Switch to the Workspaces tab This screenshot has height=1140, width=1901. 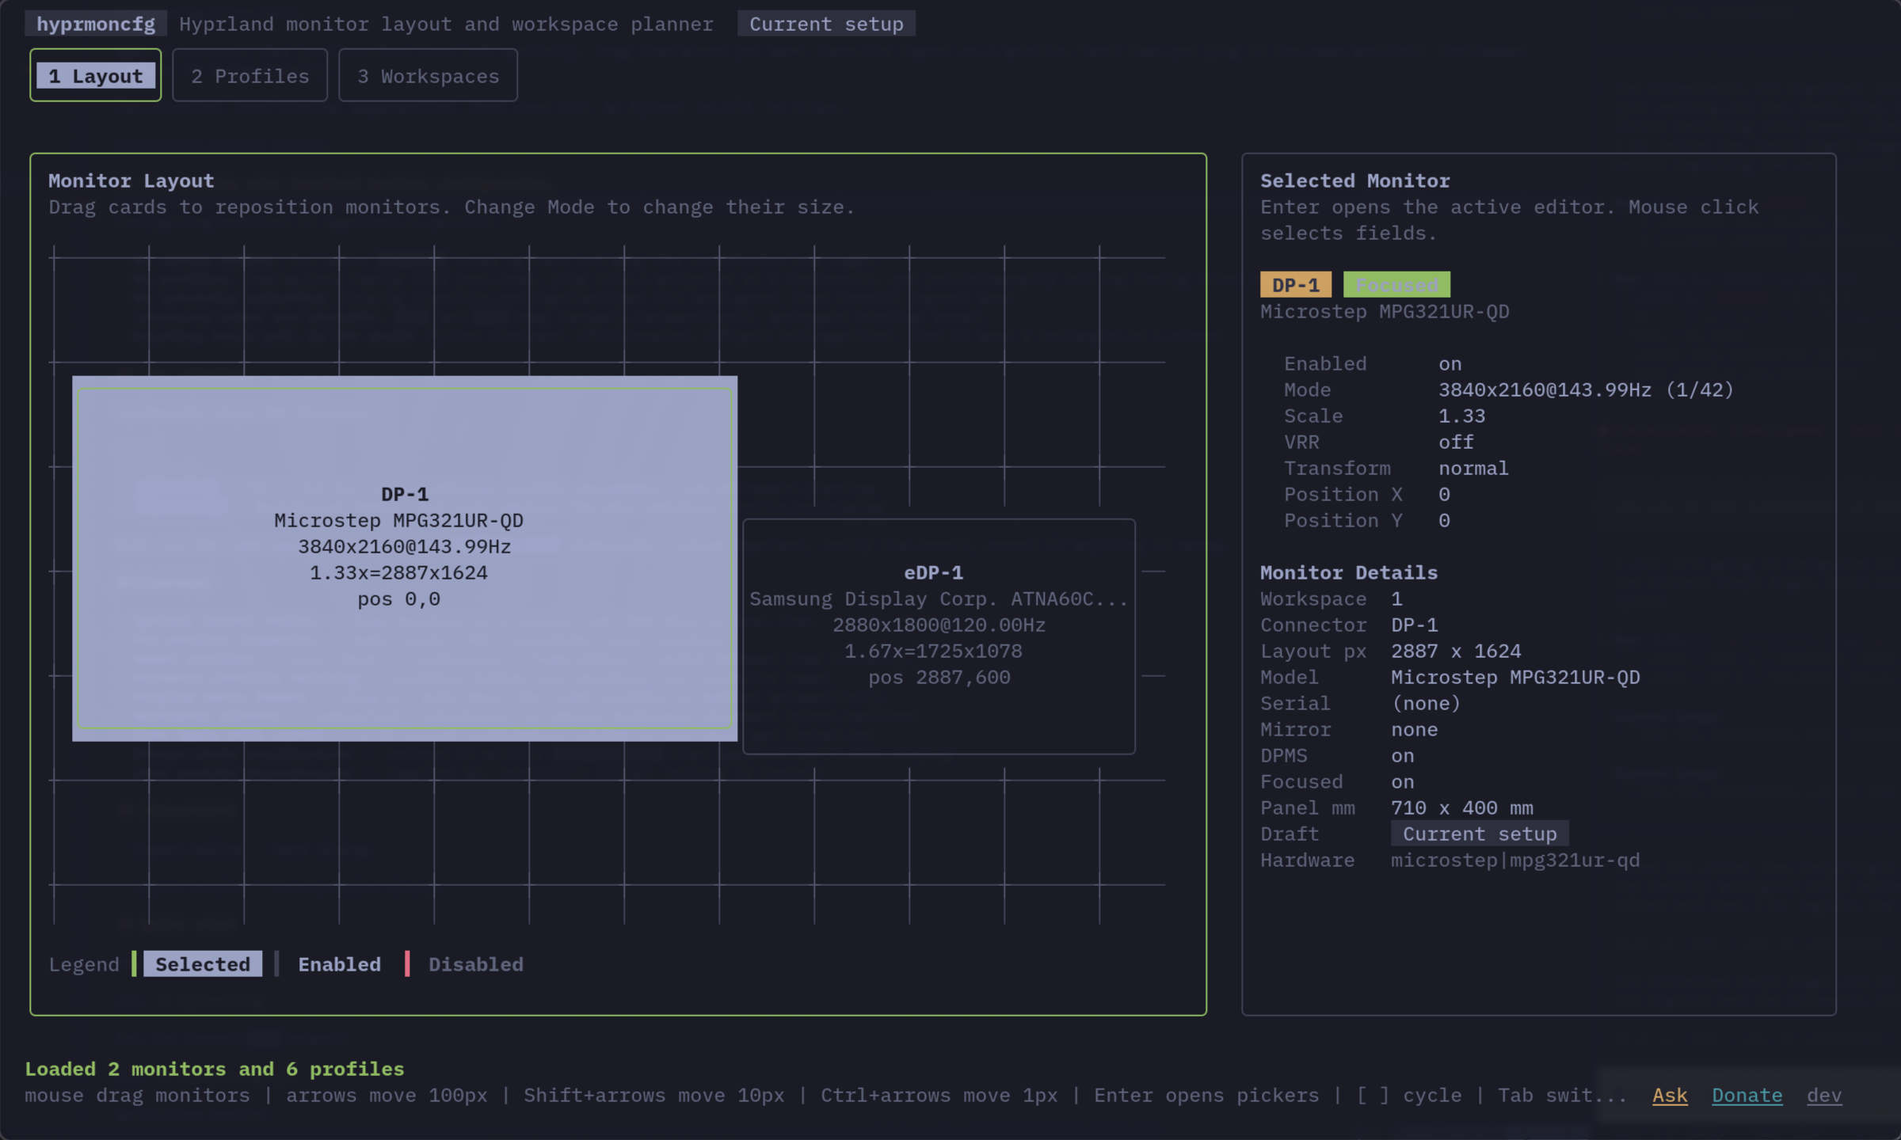click(x=428, y=75)
